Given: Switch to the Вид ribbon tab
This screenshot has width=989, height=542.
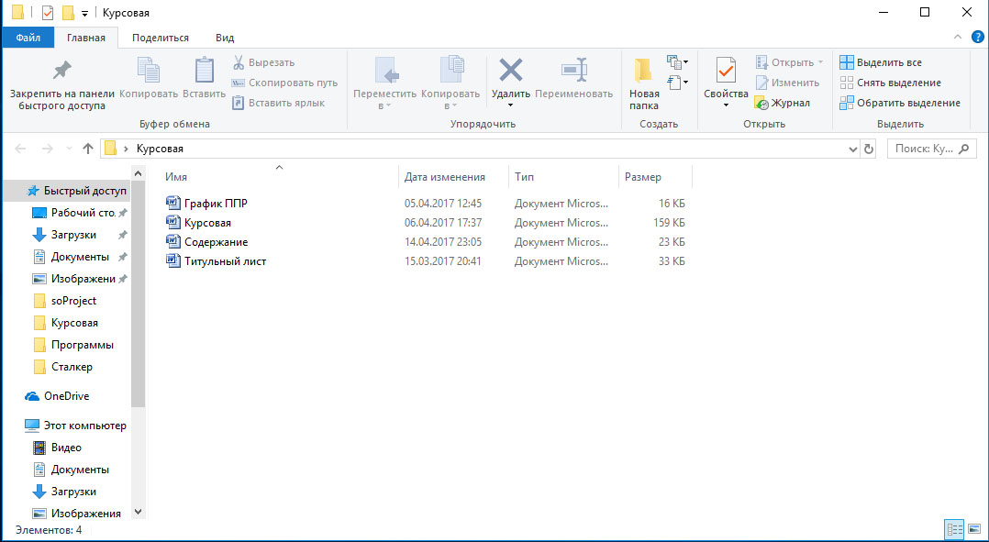Looking at the screenshot, I should pyautogui.click(x=225, y=38).
